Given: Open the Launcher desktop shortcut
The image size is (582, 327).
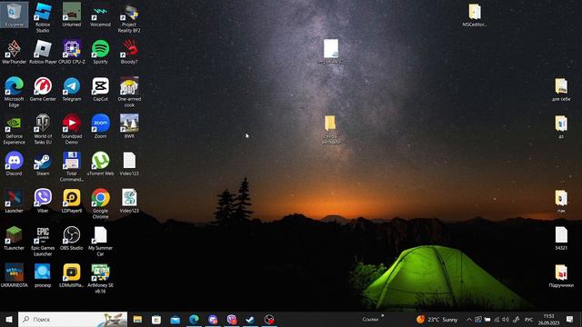Looking at the screenshot, I should point(15,201).
